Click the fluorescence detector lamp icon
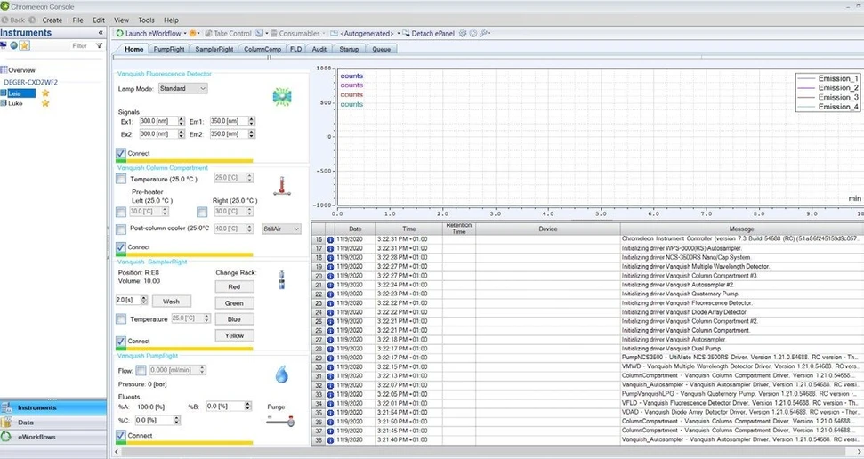This screenshot has height=459, width=864. tap(281, 97)
